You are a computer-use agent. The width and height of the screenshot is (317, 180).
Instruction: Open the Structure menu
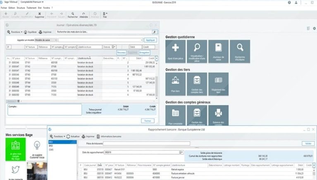21,8
